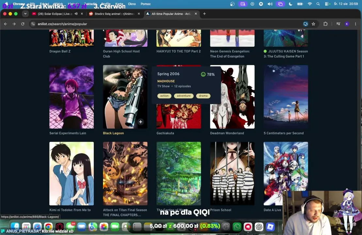The width and height of the screenshot is (362, 235).
Task: Click the Deadman Wonderland cover image
Action: pos(232,97)
